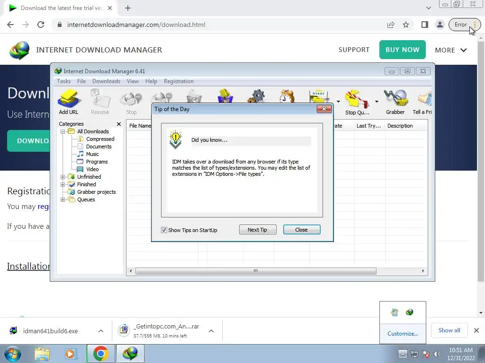Click the Delete Completed toolbar icon
This screenshot has width=485, height=363.
[225, 96]
